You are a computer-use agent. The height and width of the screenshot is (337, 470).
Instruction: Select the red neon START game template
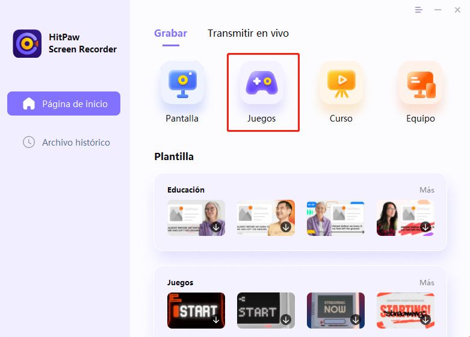[196, 311]
